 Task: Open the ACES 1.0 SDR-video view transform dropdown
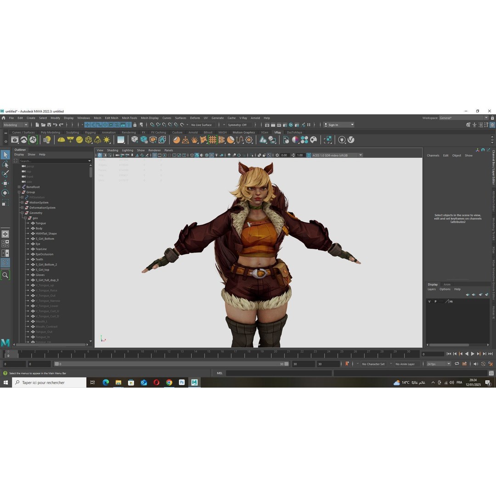pos(337,155)
